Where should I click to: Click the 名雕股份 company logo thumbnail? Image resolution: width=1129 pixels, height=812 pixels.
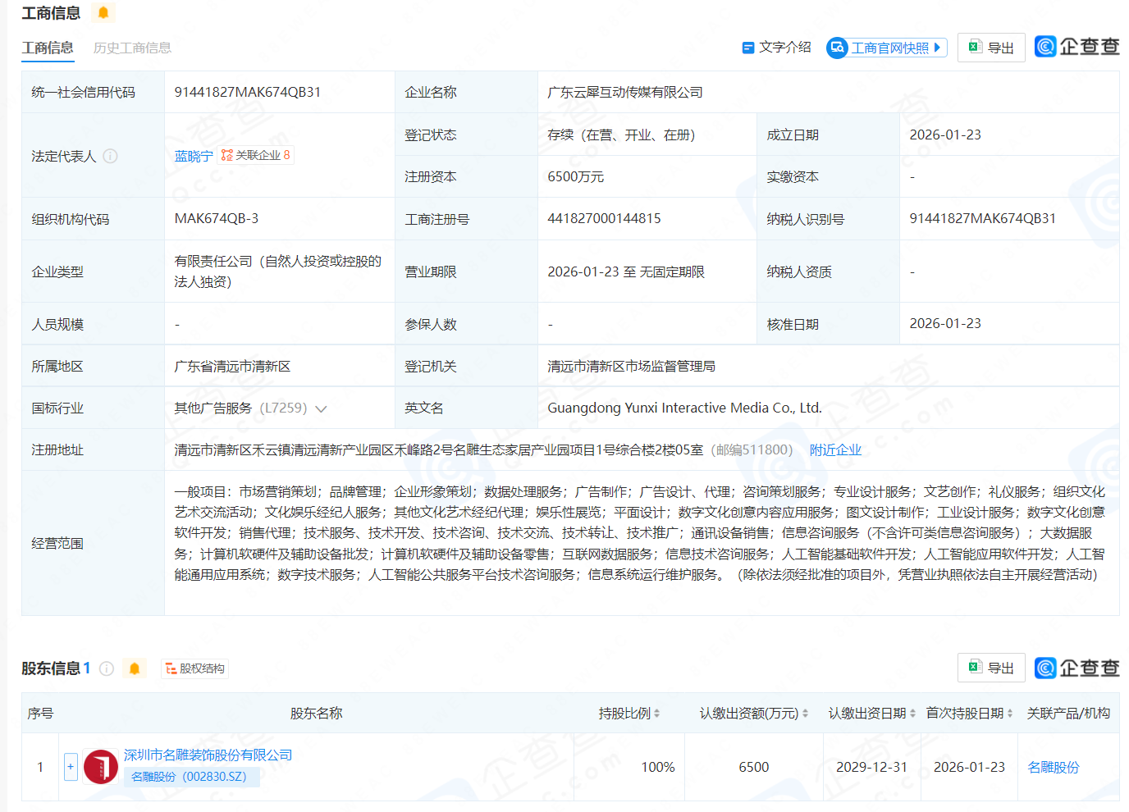(101, 767)
